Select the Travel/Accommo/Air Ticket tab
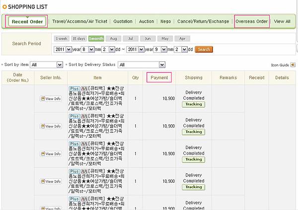This screenshot has width=298, height=210. tap(79, 21)
